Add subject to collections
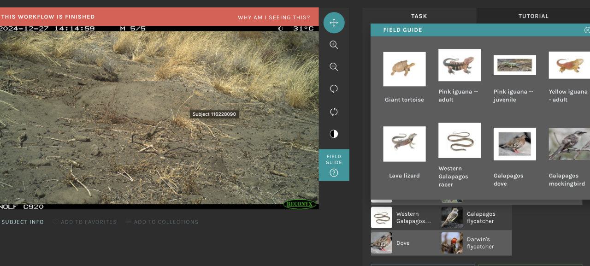Viewport: 590px width, 266px height. click(x=162, y=222)
